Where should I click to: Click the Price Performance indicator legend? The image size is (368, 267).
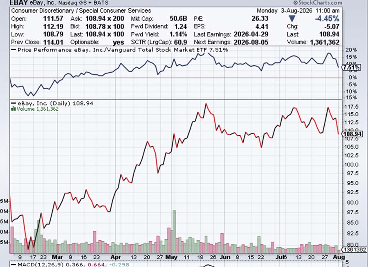pyautogui.click(x=119, y=50)
